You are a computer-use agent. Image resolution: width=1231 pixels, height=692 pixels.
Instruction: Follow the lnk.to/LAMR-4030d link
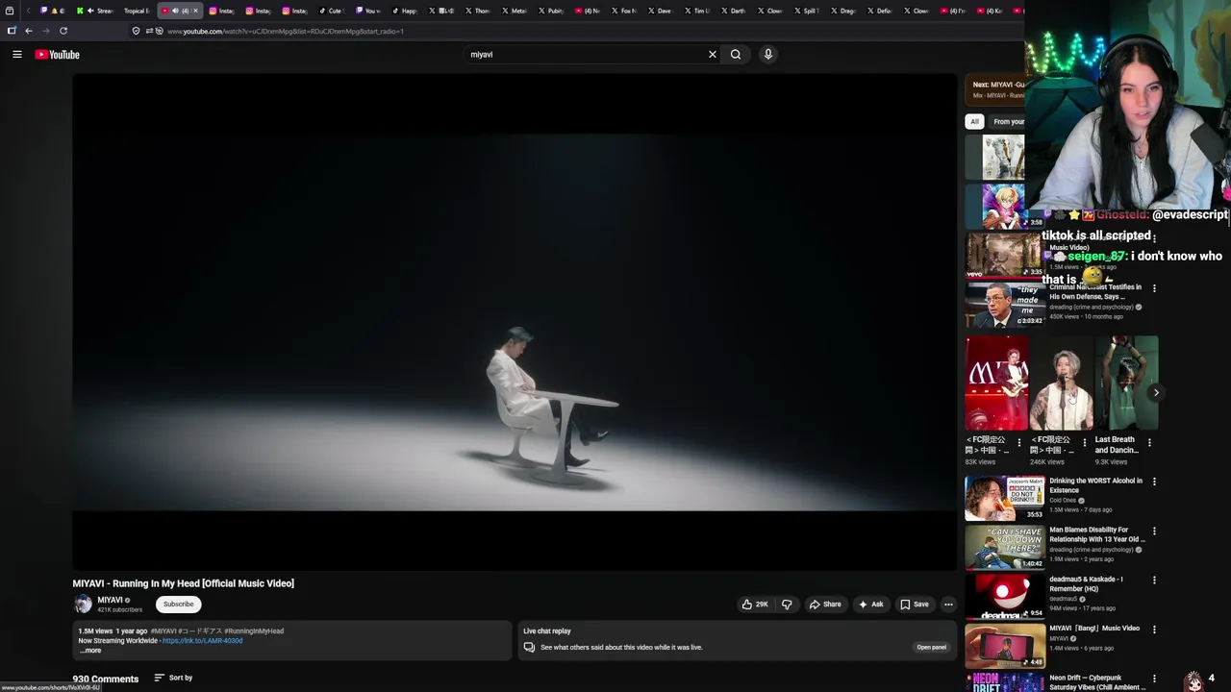click(202, 641)
